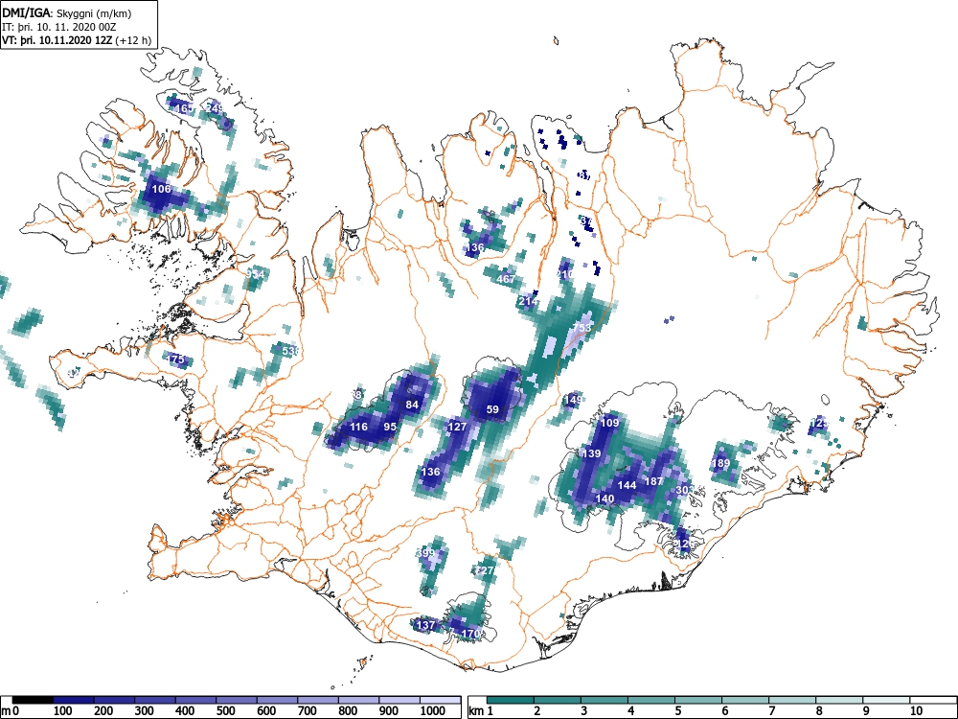Select the 500–600 m legend color band
Viewport: 958px width, 719px height.
(237, 700)
